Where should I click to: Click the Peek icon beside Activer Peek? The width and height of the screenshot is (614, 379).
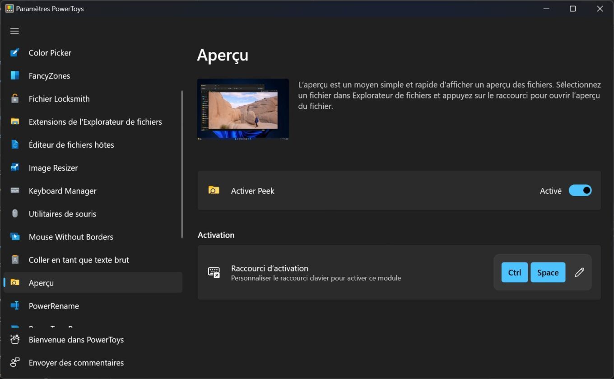click(214, 191)
